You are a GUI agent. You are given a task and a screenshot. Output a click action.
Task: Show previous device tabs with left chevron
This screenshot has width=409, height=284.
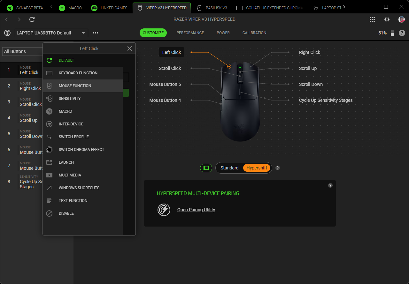pos(51,7)
